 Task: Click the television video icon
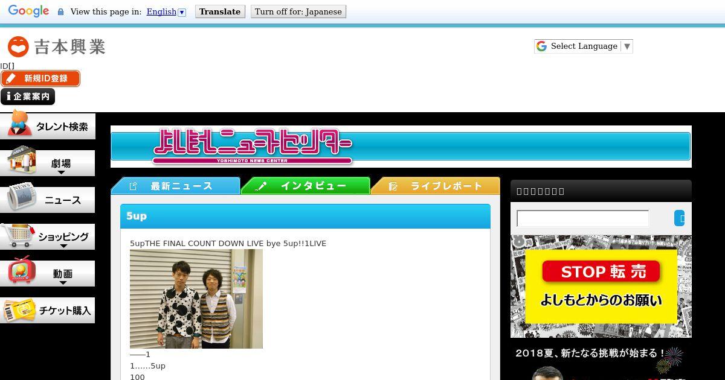pyautogui.click(x=22, y=270)
